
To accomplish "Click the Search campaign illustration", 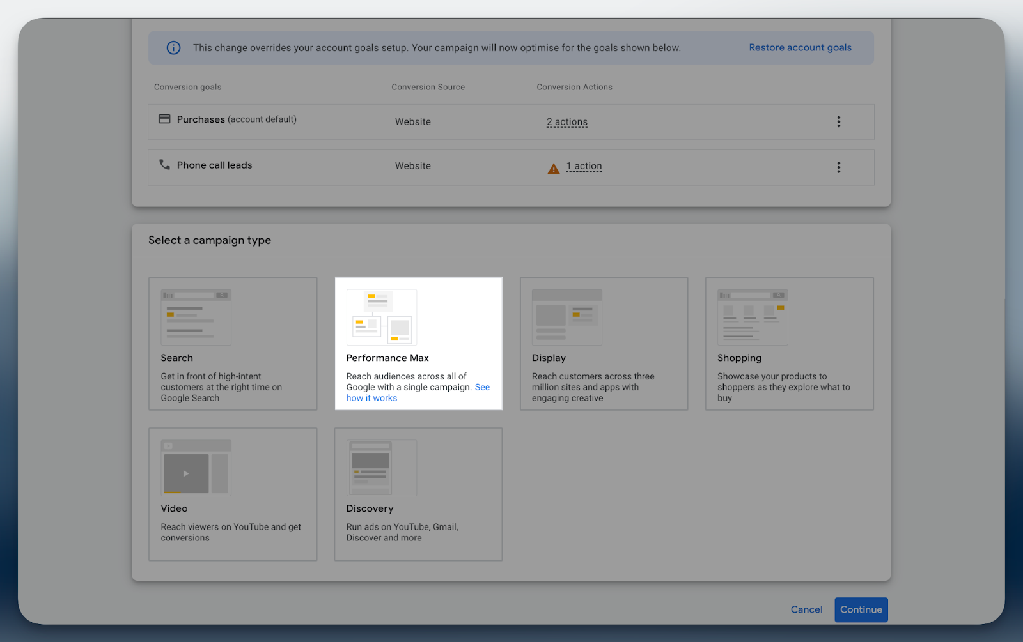I will [196, 317].
